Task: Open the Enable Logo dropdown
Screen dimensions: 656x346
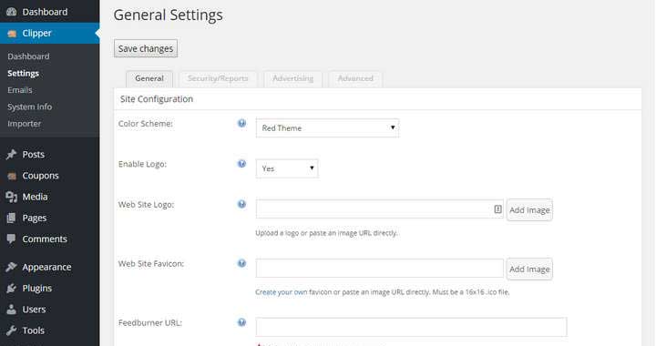Action: pos(287,168)
